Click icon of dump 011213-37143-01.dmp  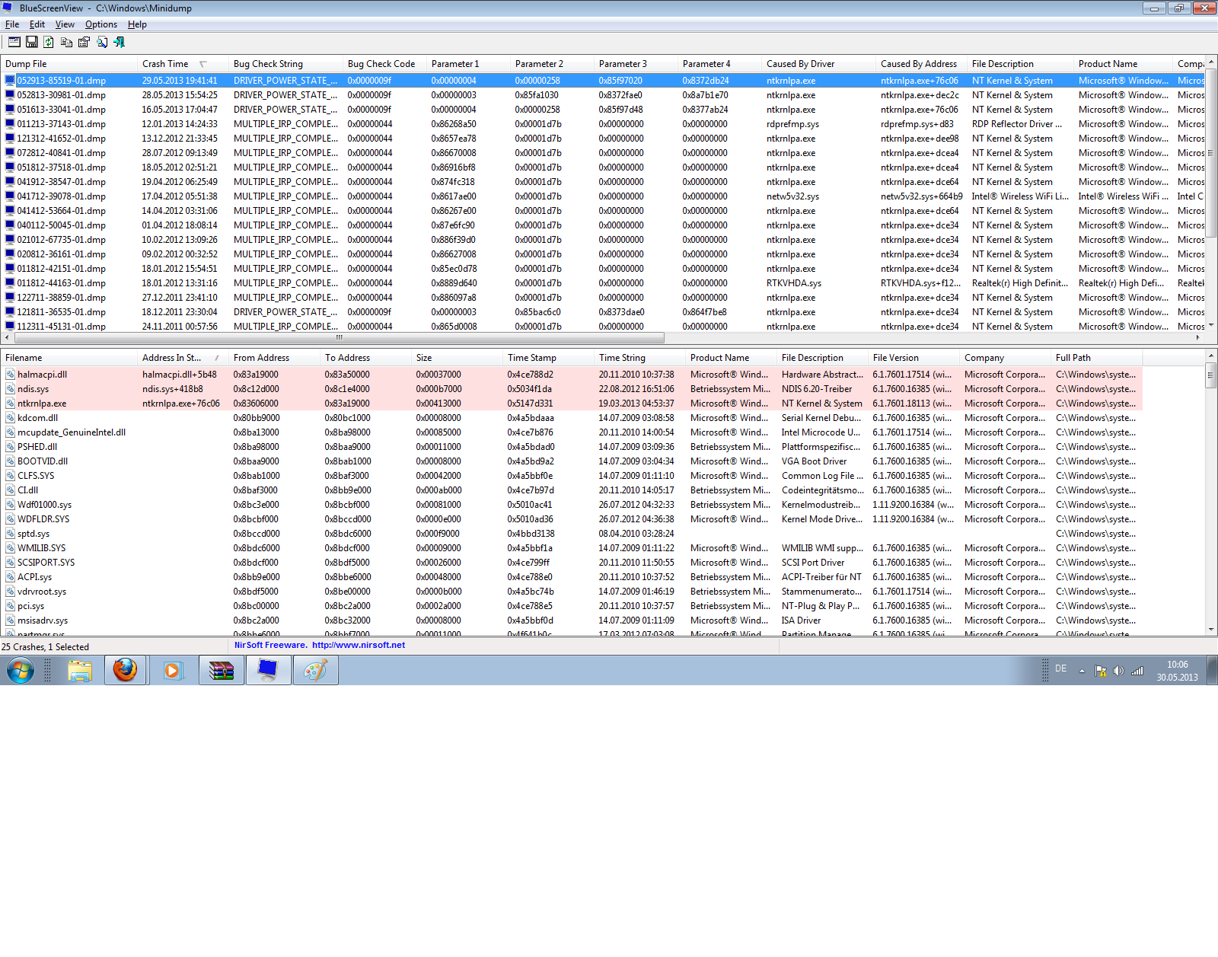click(10, 124)
